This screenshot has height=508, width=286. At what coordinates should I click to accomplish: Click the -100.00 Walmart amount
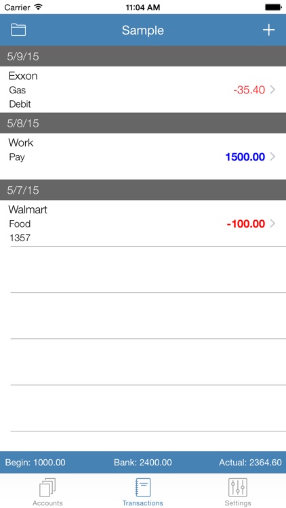pyautogui.click(x=246, y=224)
